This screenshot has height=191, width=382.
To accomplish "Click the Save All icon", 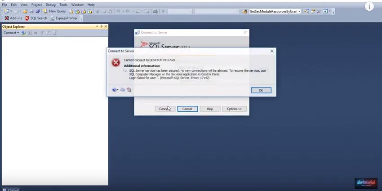I will pyautogui.click(x=37, y=11).
